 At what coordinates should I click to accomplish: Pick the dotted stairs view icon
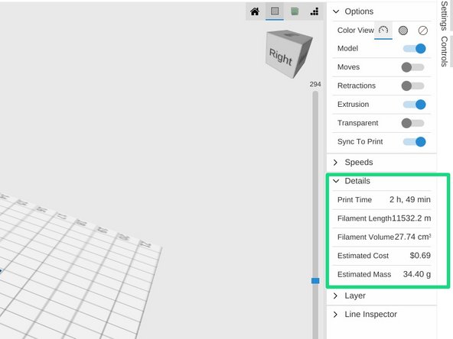point(314,11)
